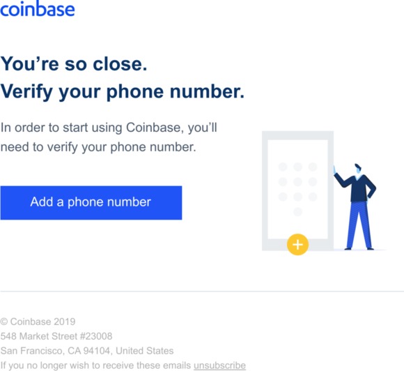The height and width of the screenshot is (371, 404).
Task: Click the bottom-left keypad dot of grid
Action: click(x=283, y=197)
